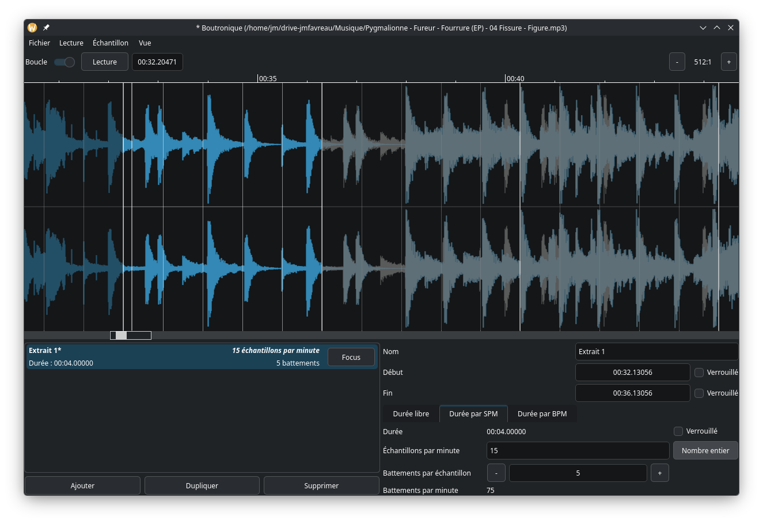The image size is (763, 524).
Task: Enable Verrouillé checkbox for Fin
Action: tap(699, 393)
